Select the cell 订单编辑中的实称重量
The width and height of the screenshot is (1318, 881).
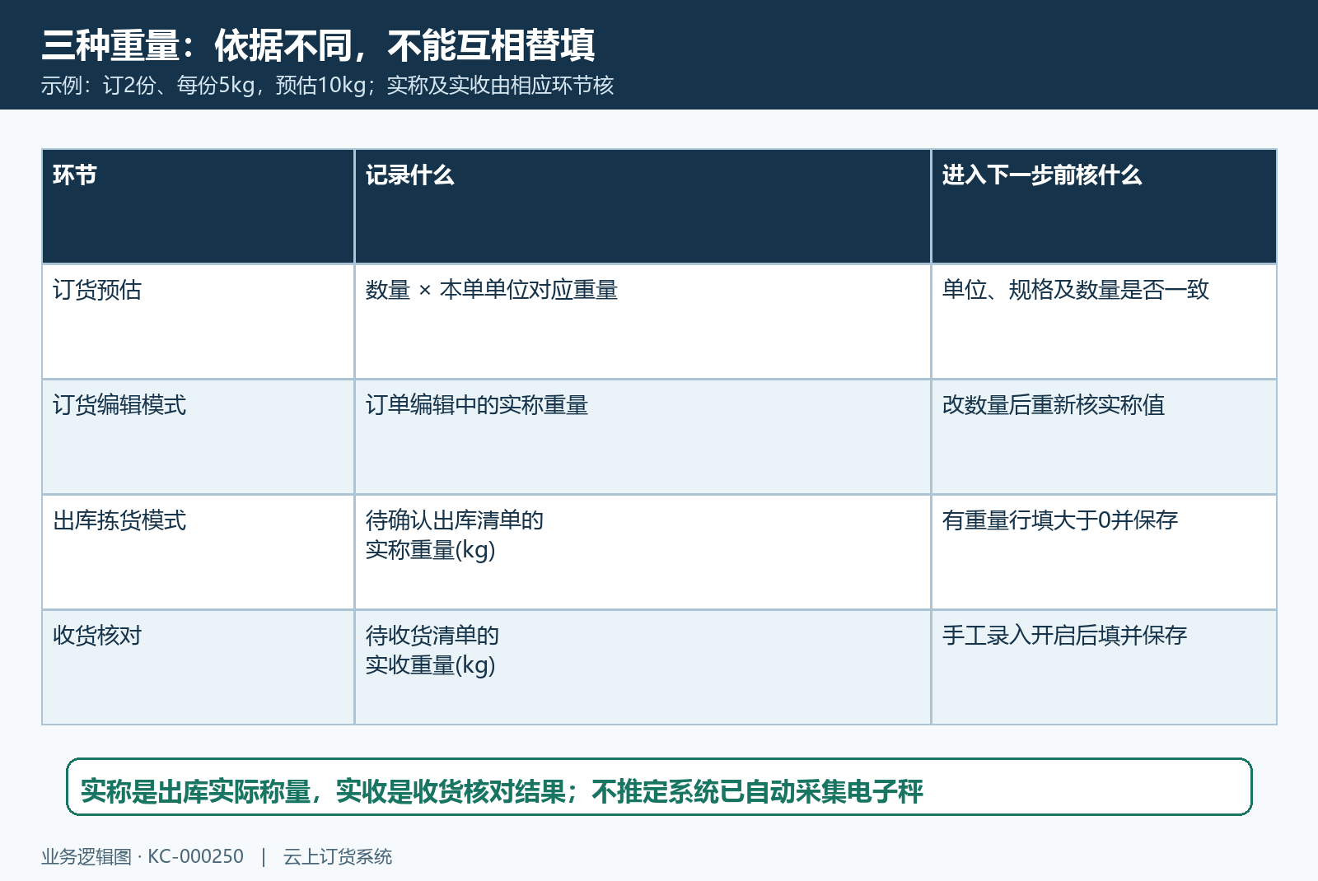coord(643,437)
